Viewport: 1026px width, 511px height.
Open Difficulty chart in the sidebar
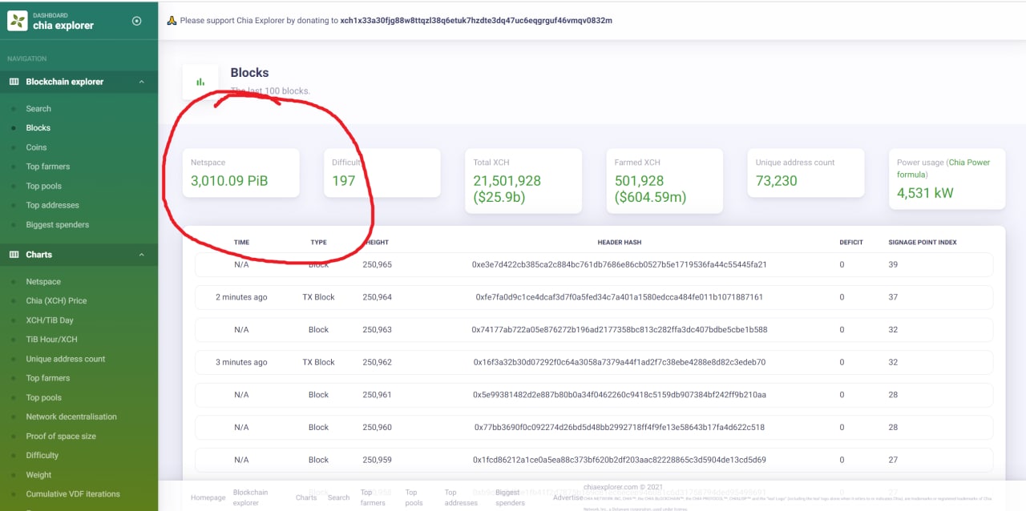(42, 455)
